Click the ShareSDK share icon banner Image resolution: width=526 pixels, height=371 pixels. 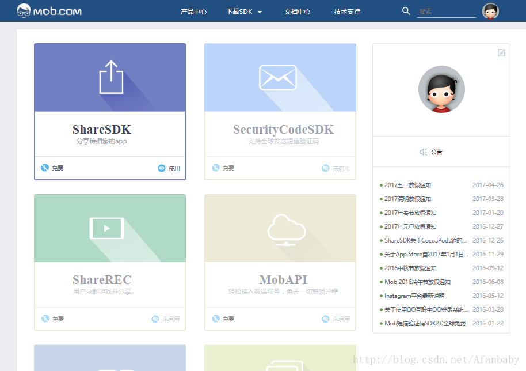coord(110,78)
